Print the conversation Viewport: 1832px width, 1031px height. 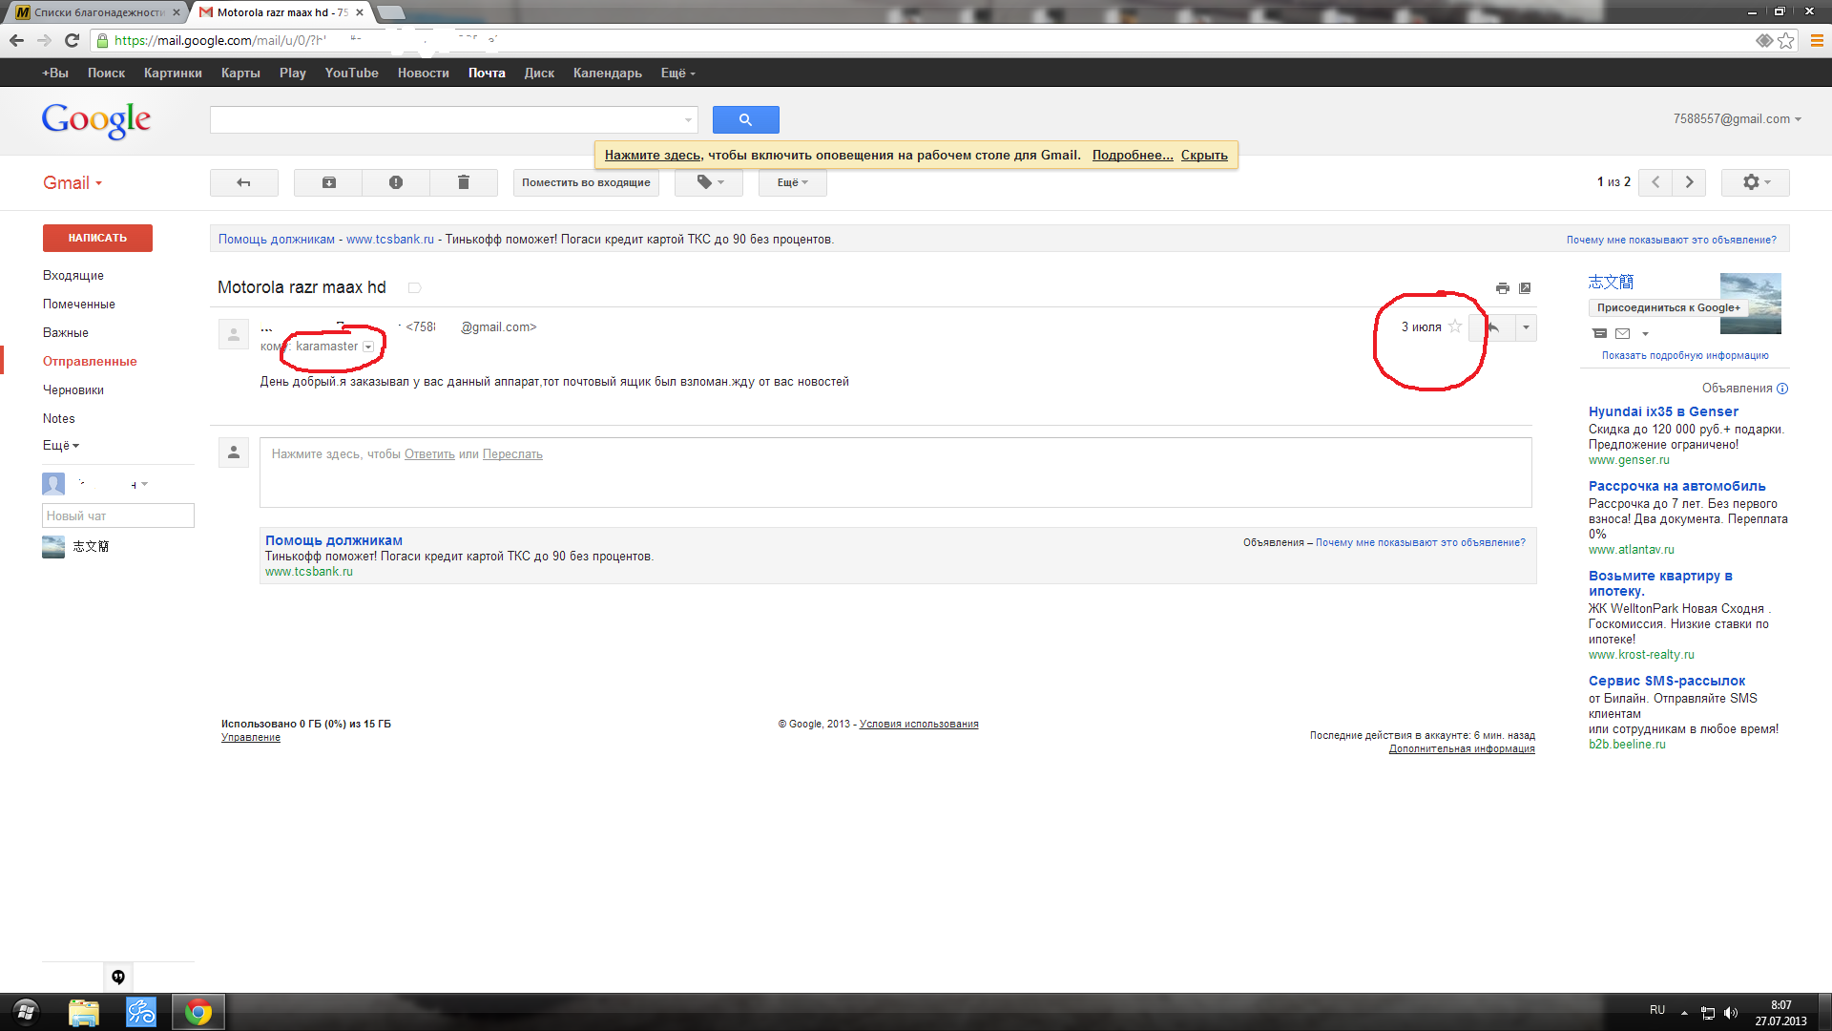click(x=1503, y=288)
